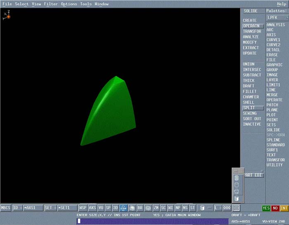Image resolution: width=289 pixels, height=225 pixels.
Task: Click the keypad grid icon in bottom toolbar
Action: pos(236,208)
